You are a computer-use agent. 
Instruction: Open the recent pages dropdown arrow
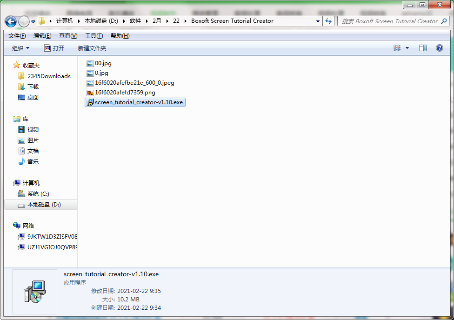point(33,22)
